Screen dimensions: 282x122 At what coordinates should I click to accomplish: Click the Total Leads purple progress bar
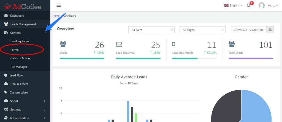pyautogui.click(x=251, y=58)
